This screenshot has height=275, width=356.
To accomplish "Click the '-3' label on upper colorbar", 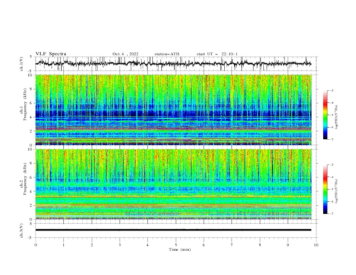I will (x=331, y=90).
